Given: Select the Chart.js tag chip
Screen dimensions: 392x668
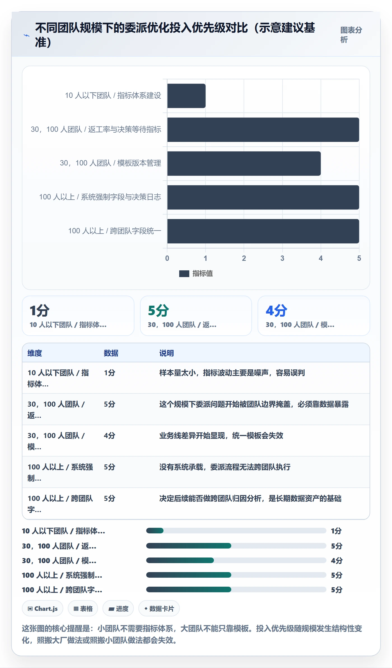Looking at the screenshot, I should click(43, 609).
